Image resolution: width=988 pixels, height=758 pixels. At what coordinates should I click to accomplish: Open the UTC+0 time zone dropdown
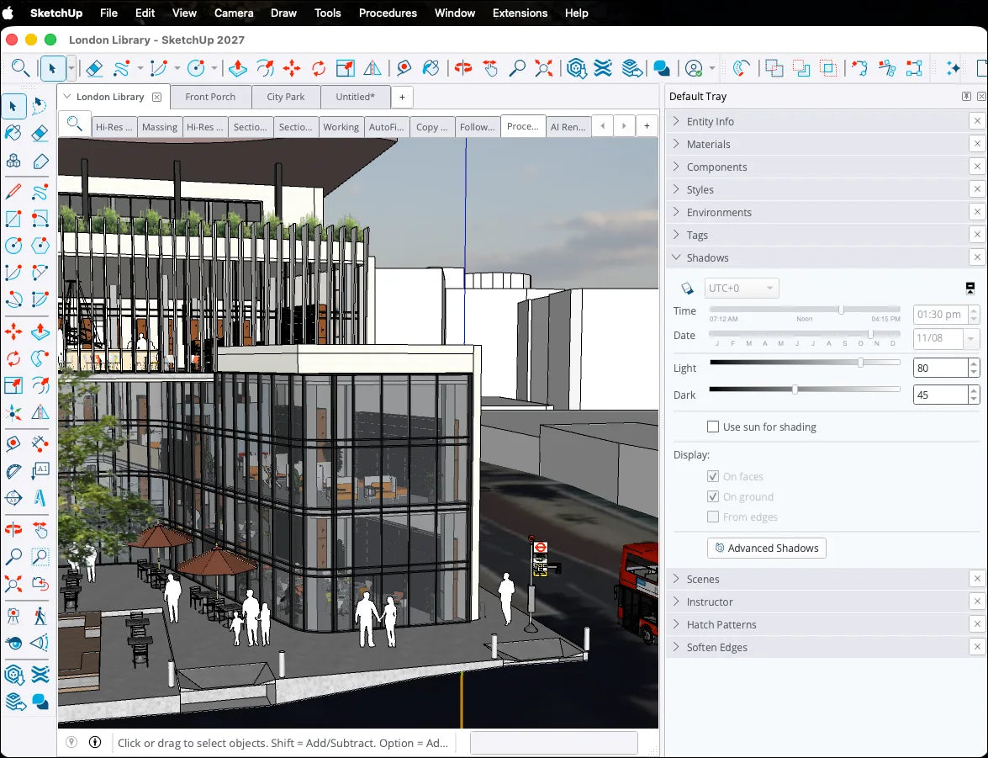741,289
